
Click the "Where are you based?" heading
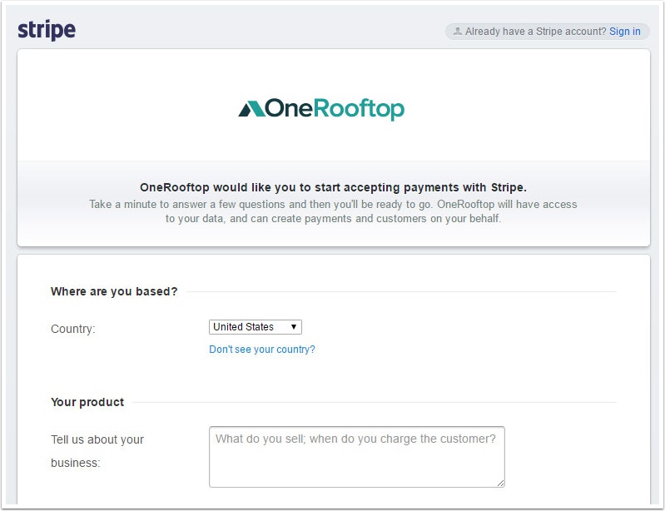pos(114,292)
